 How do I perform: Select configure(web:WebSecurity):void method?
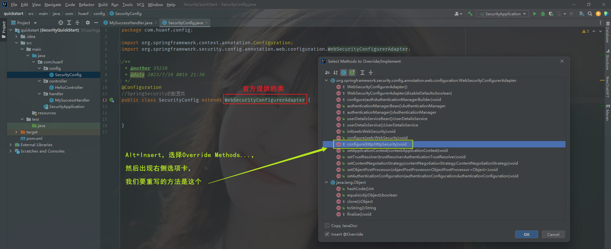(x=377, y=138)
